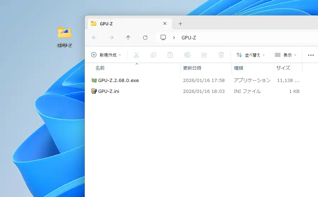This screenshot has width=318, height=197.
Task: Click the Rename icon in toolbar
Action: 187,55
